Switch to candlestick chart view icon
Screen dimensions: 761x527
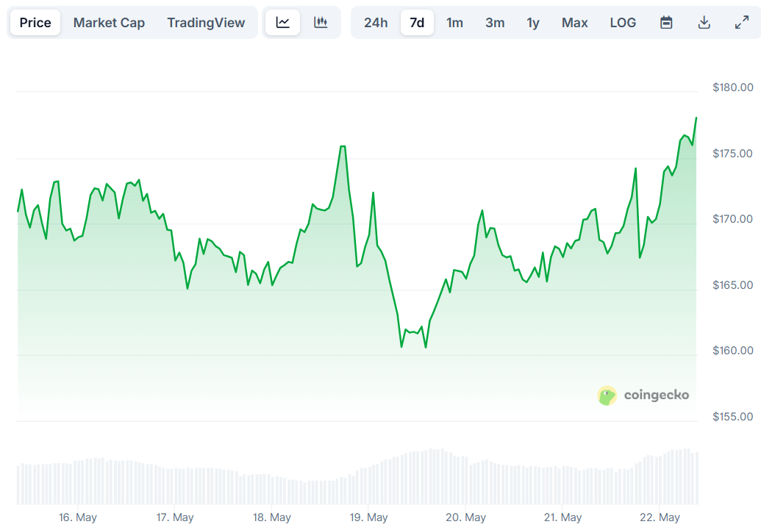(321, 22)
